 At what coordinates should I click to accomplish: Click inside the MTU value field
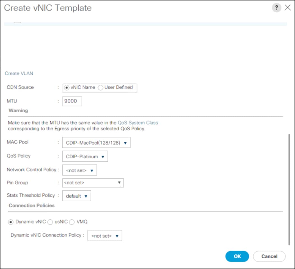tap(72, 101)
